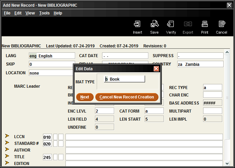Click the arrow icon beside STANDARD #
This screenshot has height=168, width=235.
(7, 142)
